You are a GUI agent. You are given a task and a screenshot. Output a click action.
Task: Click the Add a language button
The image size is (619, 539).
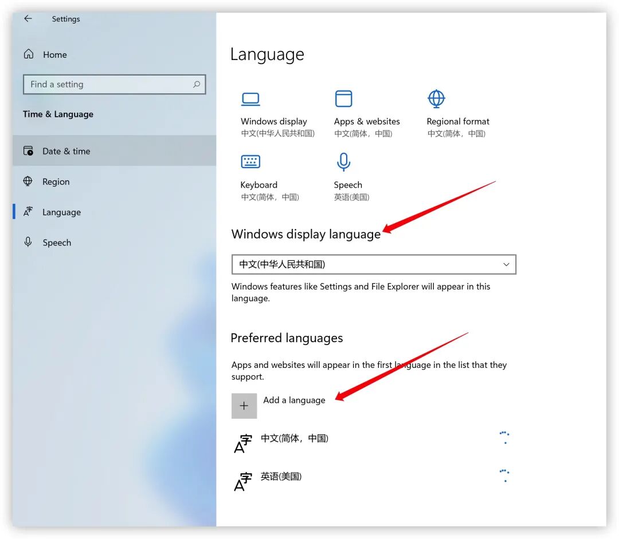tap(294, 400)
